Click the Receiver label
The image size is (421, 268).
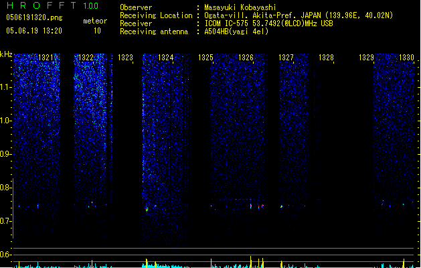[136, 23]
